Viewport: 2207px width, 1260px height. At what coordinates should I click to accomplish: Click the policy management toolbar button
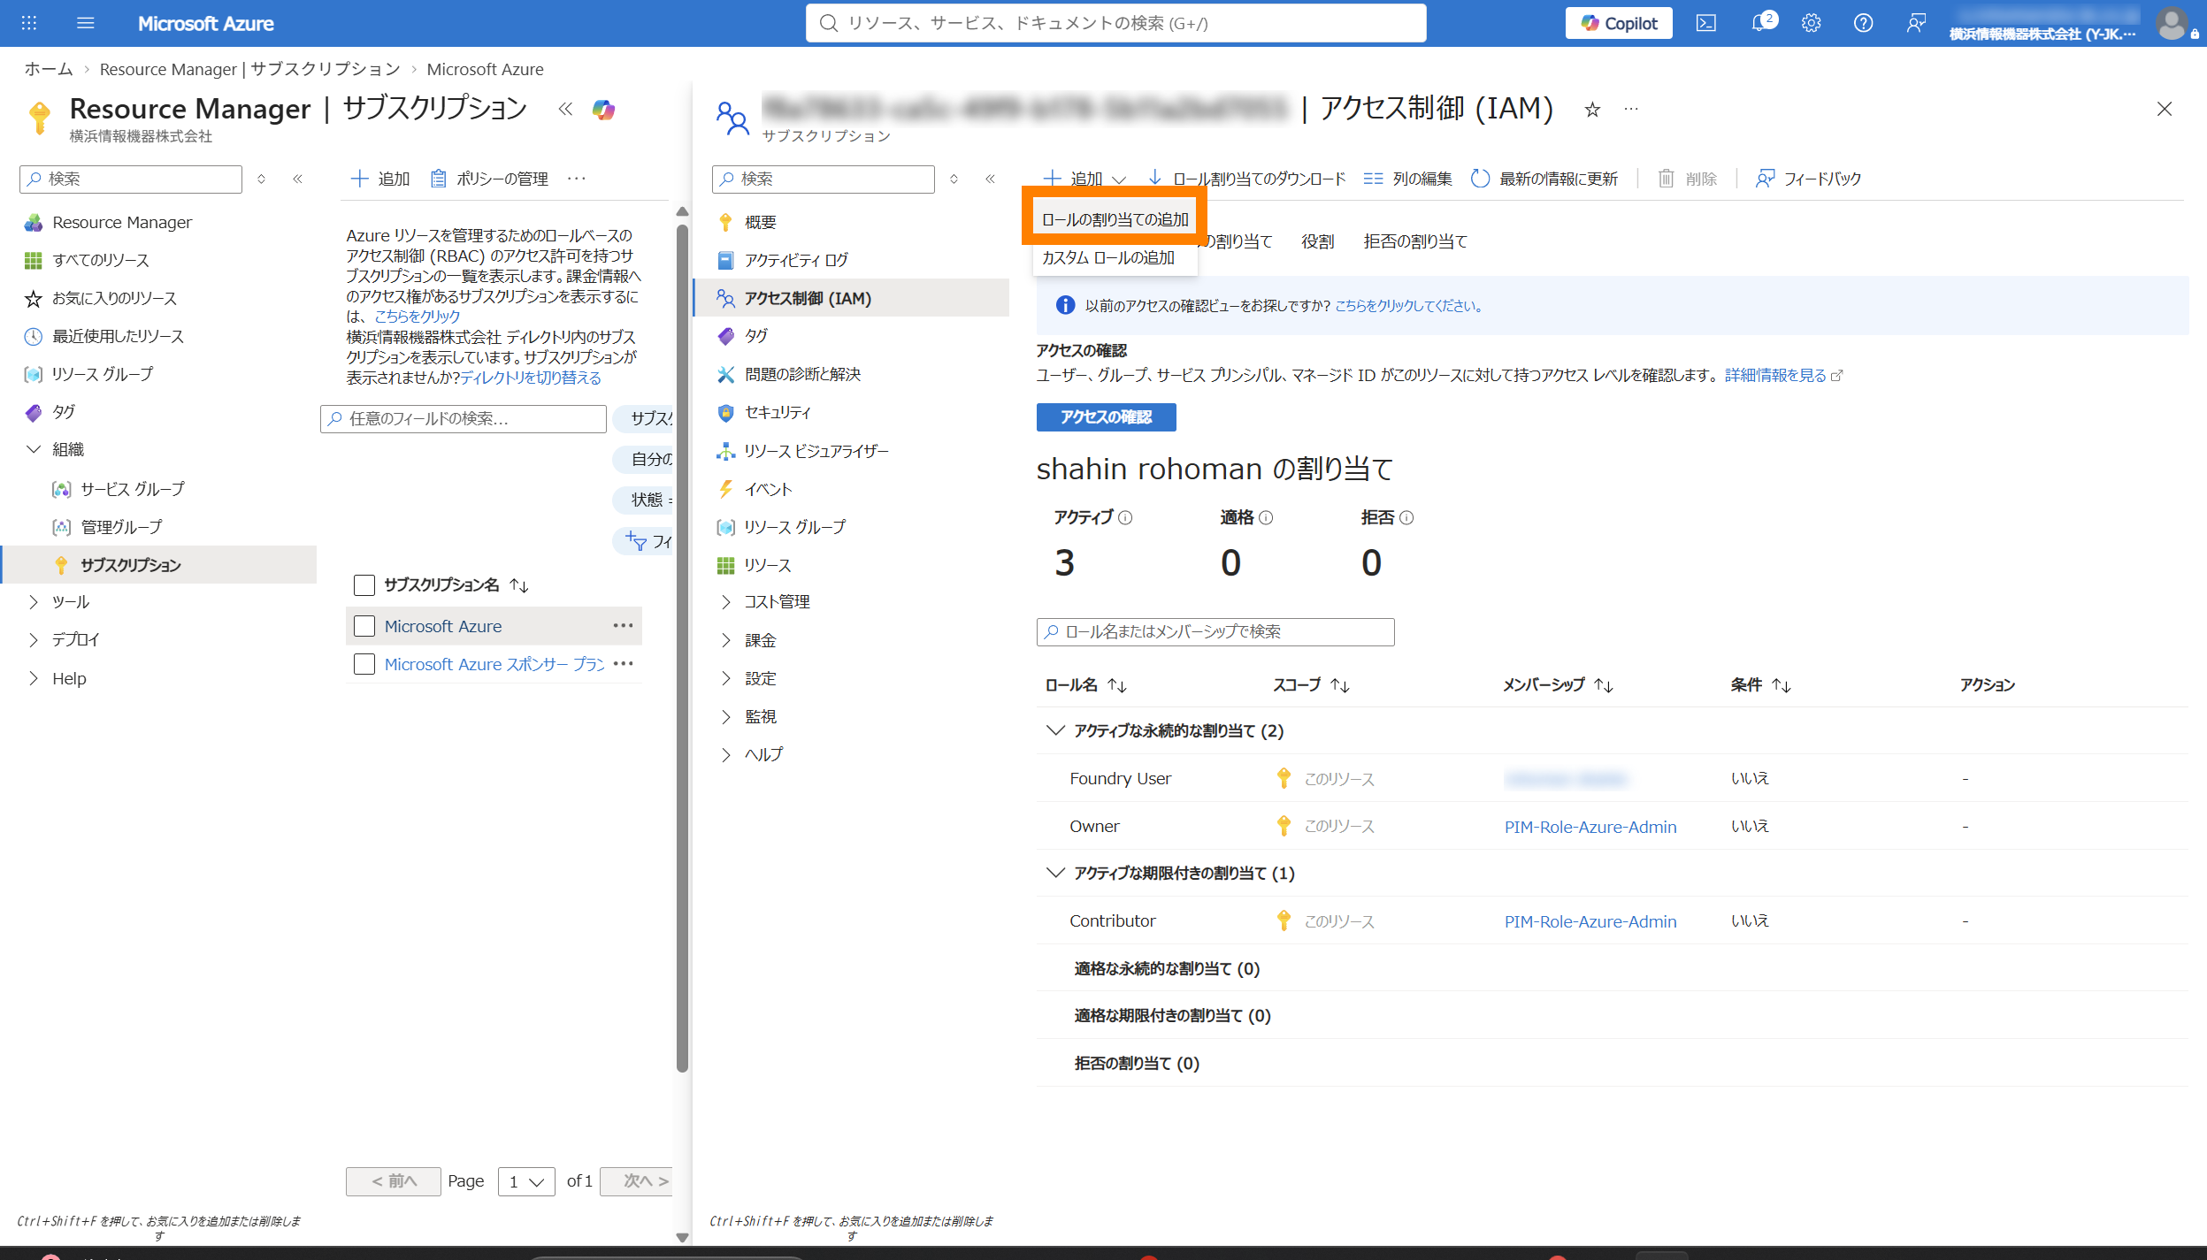coord(489,179)
